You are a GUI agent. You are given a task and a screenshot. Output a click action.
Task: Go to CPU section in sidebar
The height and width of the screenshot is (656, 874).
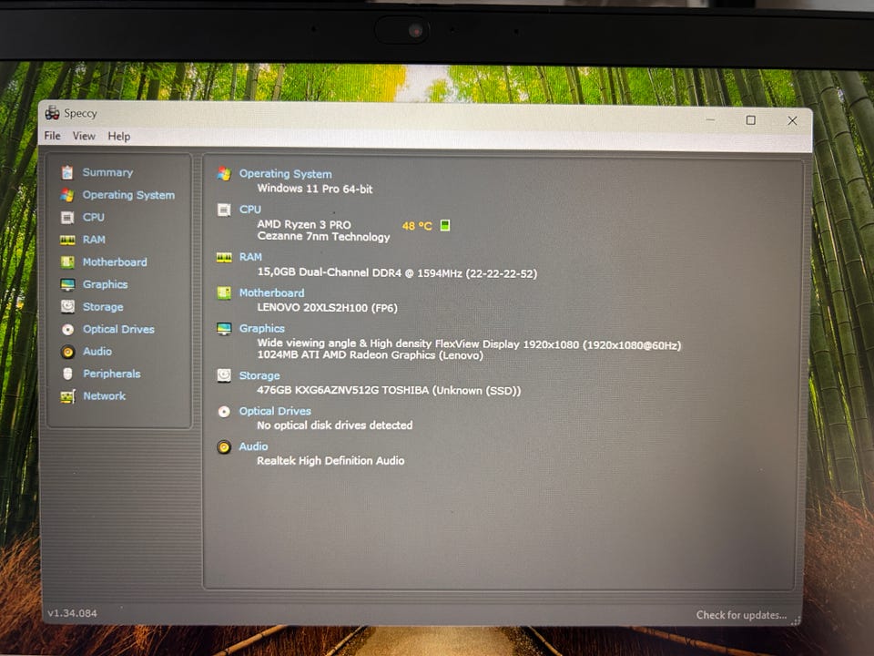[x=94, y=218]
